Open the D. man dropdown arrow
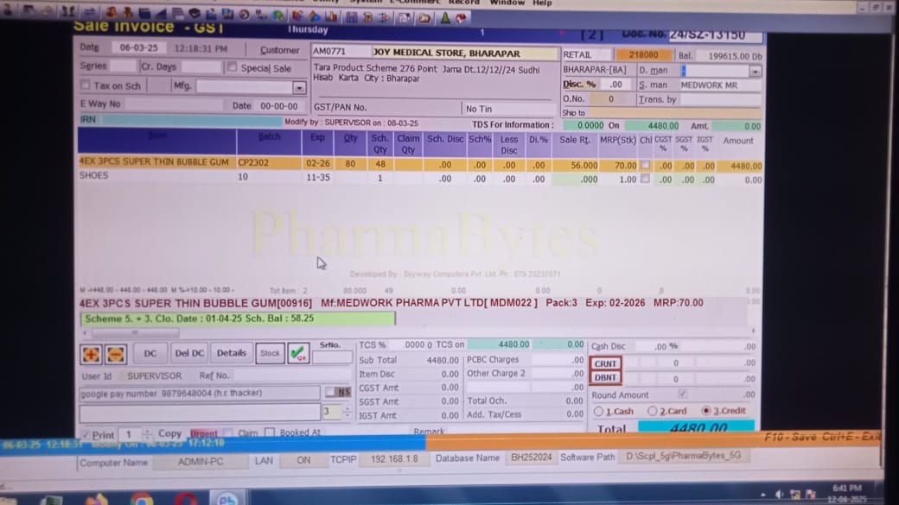Viewport: 899px width, 505px height. (x=756, y=71)
